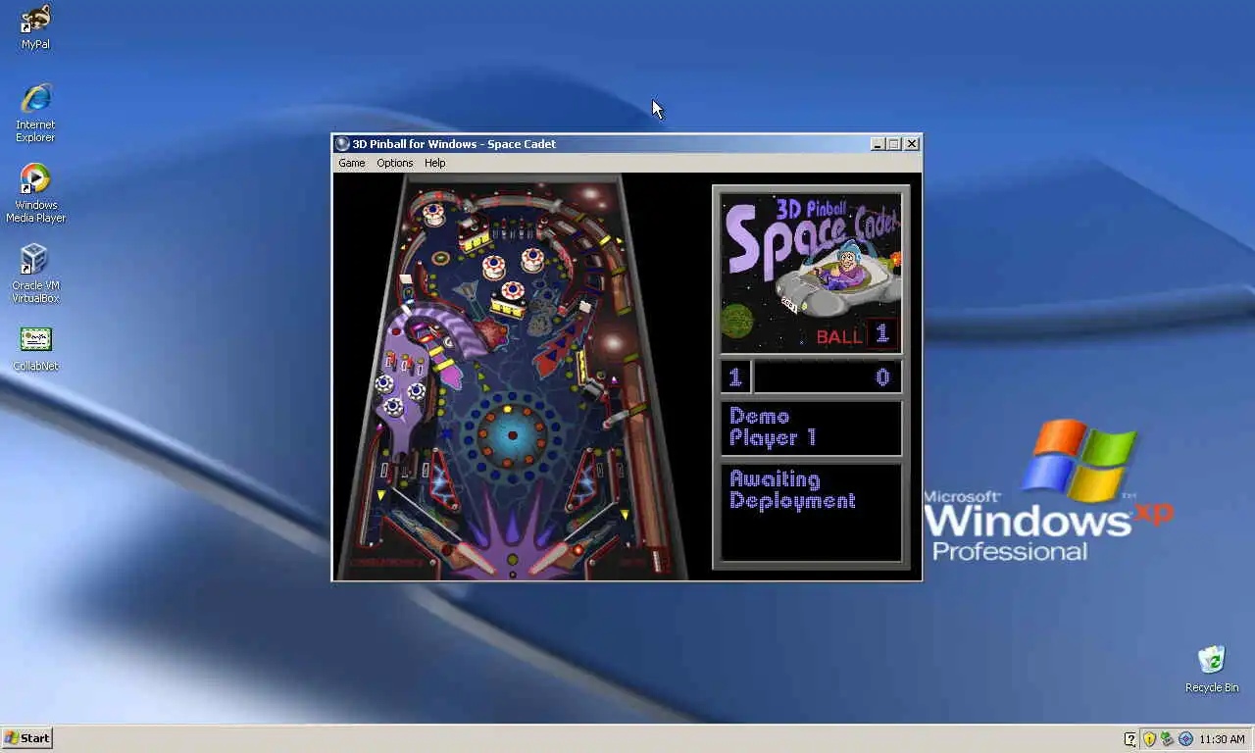Open the yellow security shield tray icon
The image size is (1255, 753).
point(1149,739)
